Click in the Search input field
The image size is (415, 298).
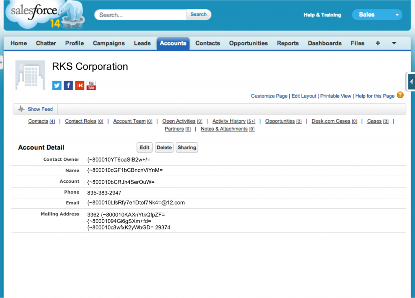pos(141,15)
